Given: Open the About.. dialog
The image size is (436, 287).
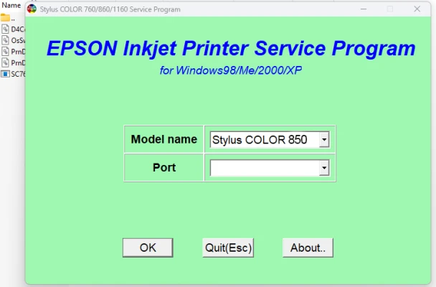Looking at the screenshot, I should tap(308, 248).
